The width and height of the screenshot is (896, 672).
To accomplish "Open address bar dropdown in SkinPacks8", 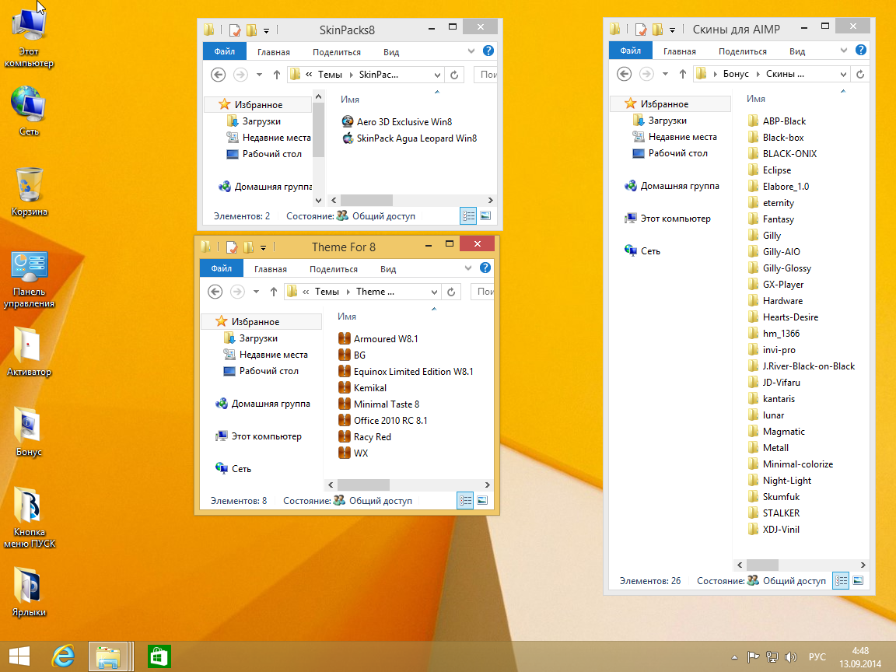I will (x=436, y=75).
